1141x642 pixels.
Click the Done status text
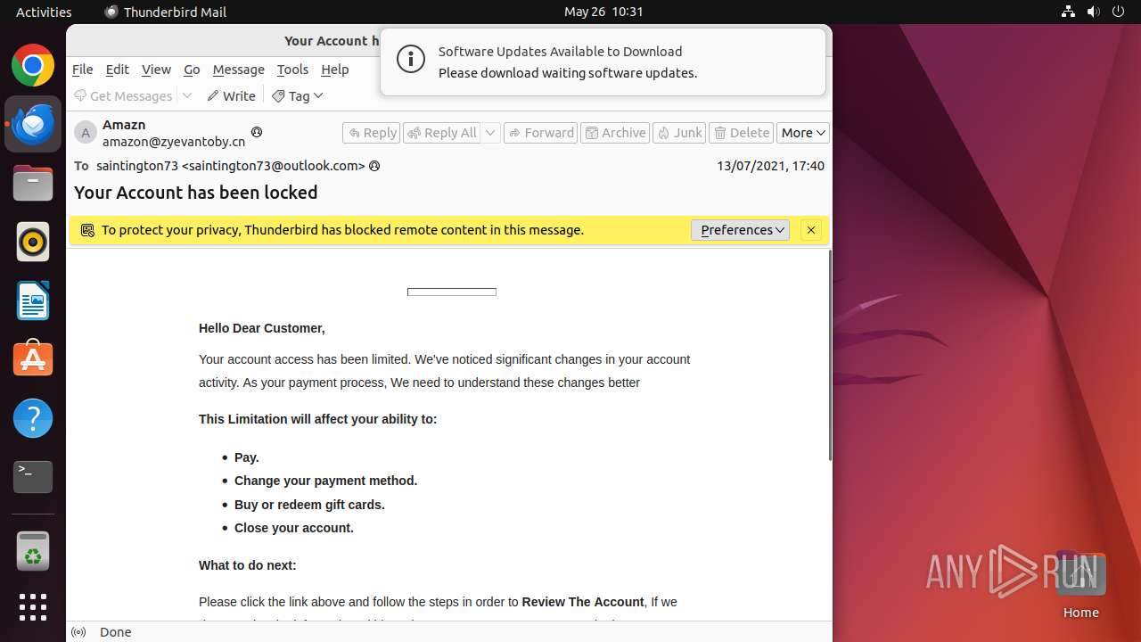coord(116,632)
